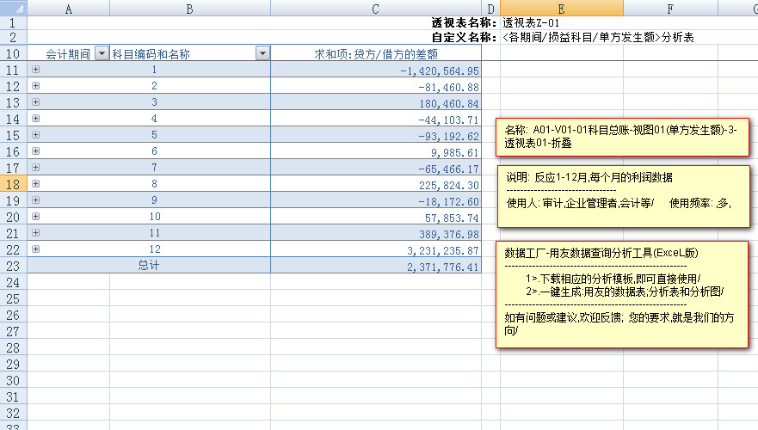The height and width of the screenshot is (430, 758).
Task: Expand period 10 pivot row group
Action: [x=35, y=216]
